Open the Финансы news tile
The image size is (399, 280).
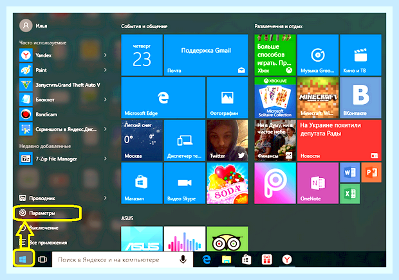click(275, 141)
